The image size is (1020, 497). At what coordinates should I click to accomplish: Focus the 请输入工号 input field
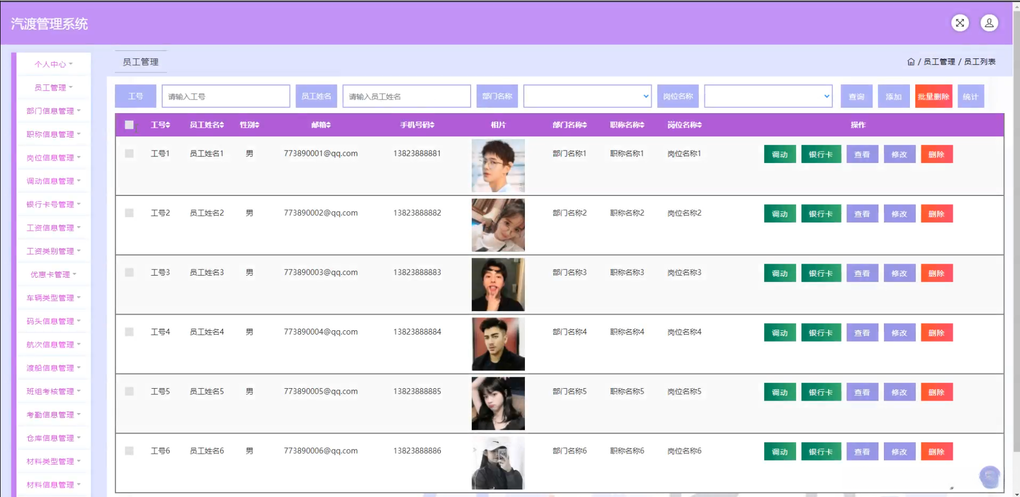(226, 96)
